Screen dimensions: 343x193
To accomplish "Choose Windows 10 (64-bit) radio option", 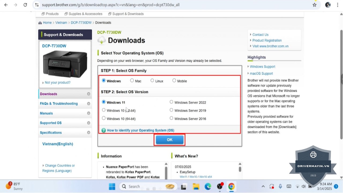I will pos(104,118).
